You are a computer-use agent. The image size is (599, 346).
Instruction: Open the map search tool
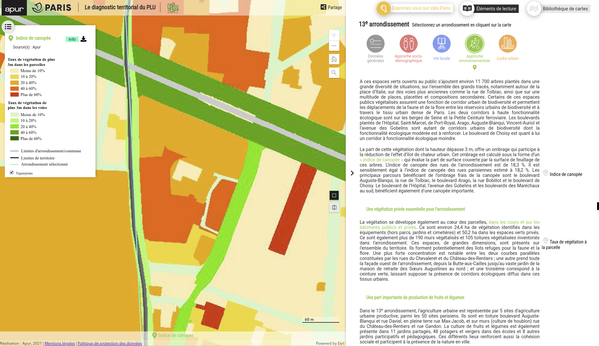click(334, 73)
